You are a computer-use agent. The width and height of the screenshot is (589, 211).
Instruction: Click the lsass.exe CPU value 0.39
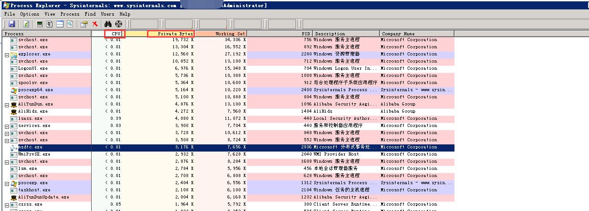pyautogui.click(x=115, y=118)
